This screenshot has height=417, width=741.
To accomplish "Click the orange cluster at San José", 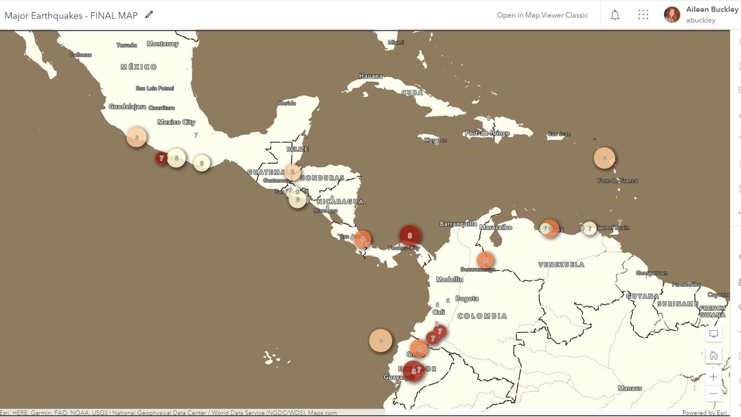I will [x=362, y=239].
